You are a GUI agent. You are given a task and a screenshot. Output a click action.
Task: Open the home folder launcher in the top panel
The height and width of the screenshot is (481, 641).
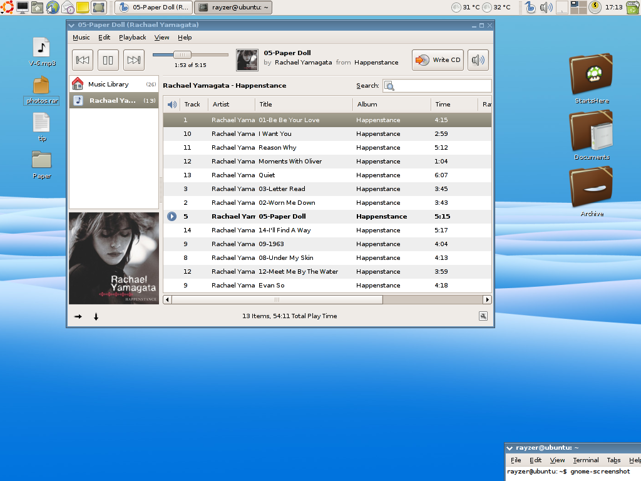click(x=37, y=7)
